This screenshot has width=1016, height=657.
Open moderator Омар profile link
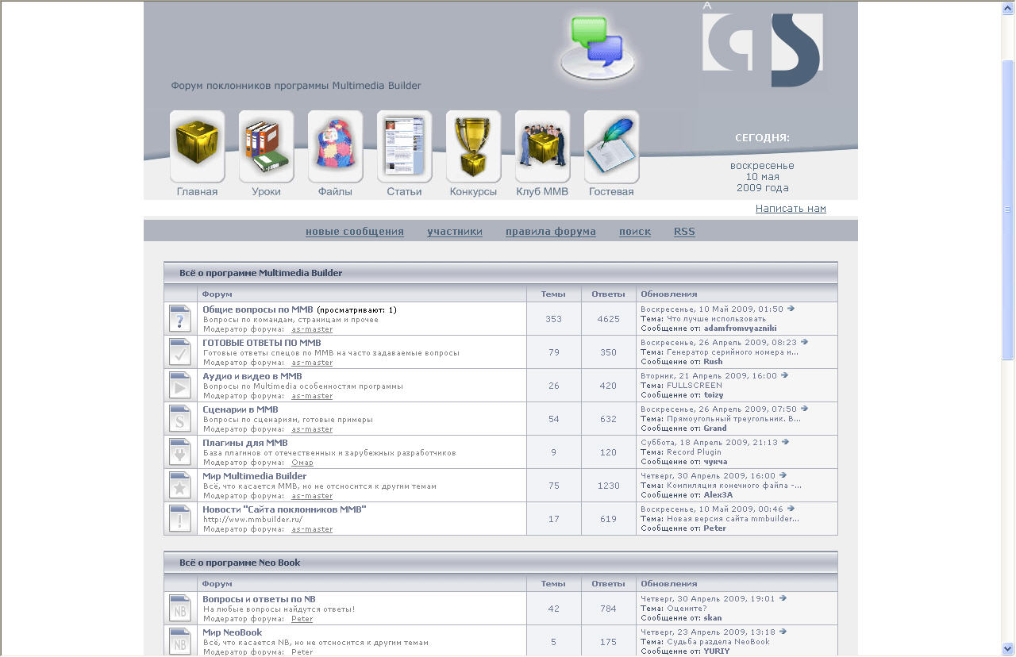[302, 463]
